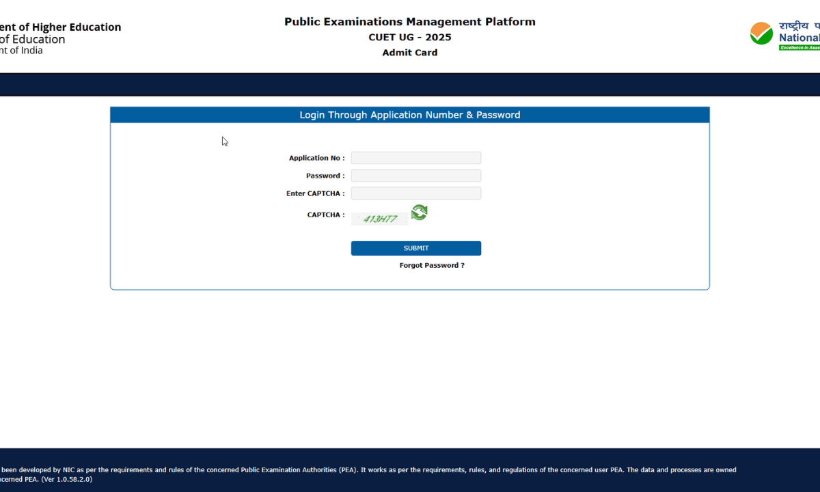
Task: Click the 'CUET UG - 2025' heading
Action: 410,38
